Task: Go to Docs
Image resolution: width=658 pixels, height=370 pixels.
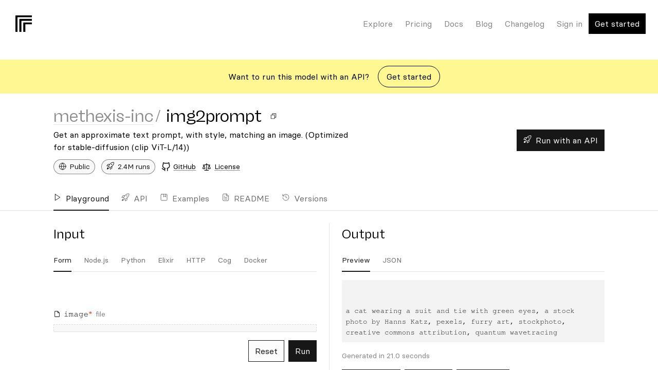Action: (453, 24)
